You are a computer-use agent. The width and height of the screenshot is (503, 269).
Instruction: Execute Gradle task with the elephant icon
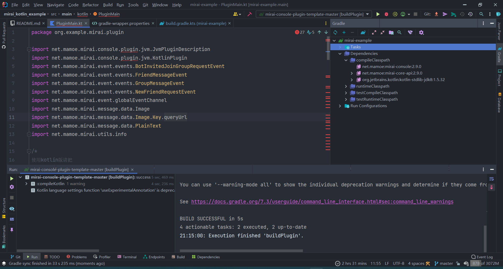coord(363,32)
